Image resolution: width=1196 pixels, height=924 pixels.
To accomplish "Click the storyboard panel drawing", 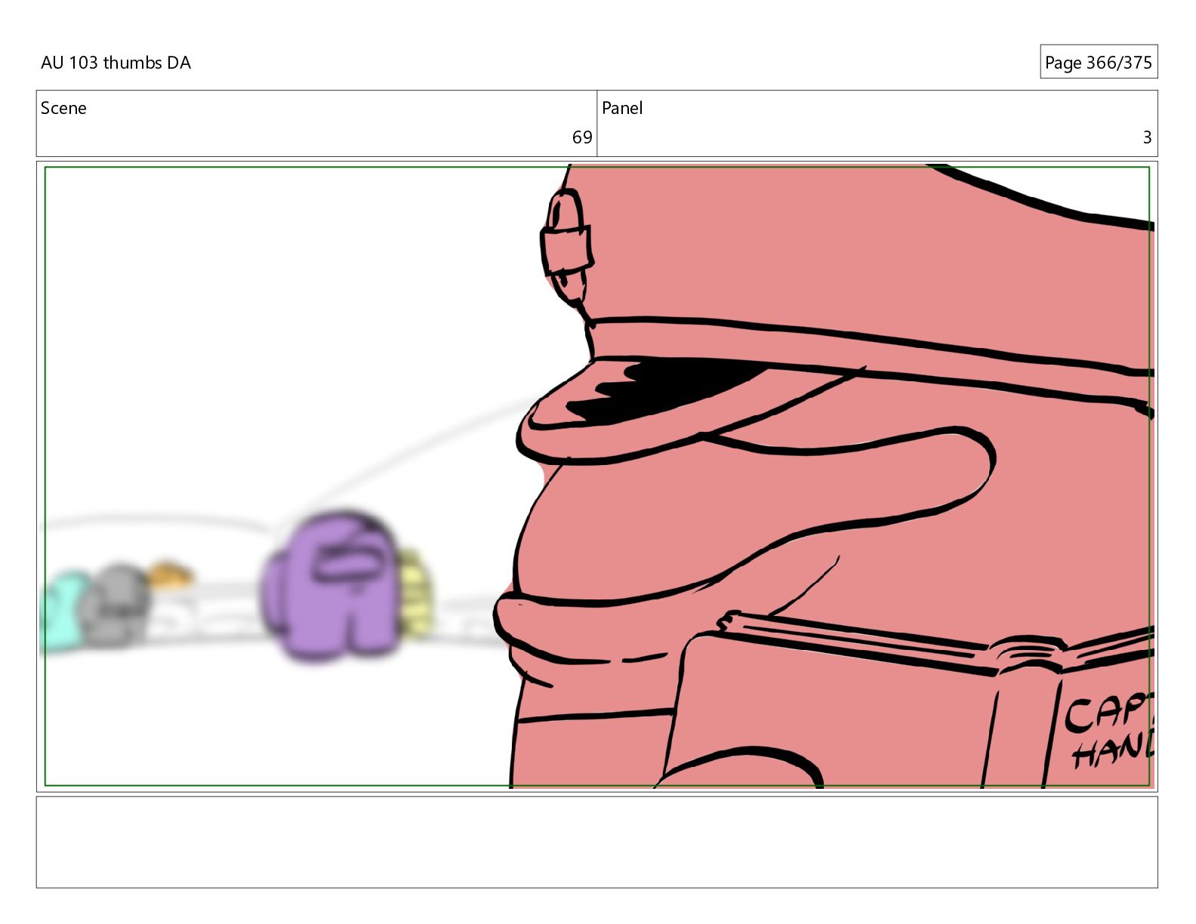I will 597,476.
